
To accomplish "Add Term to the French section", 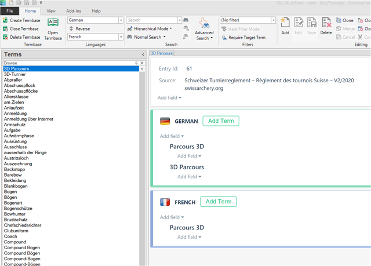I will pos(218,202).
